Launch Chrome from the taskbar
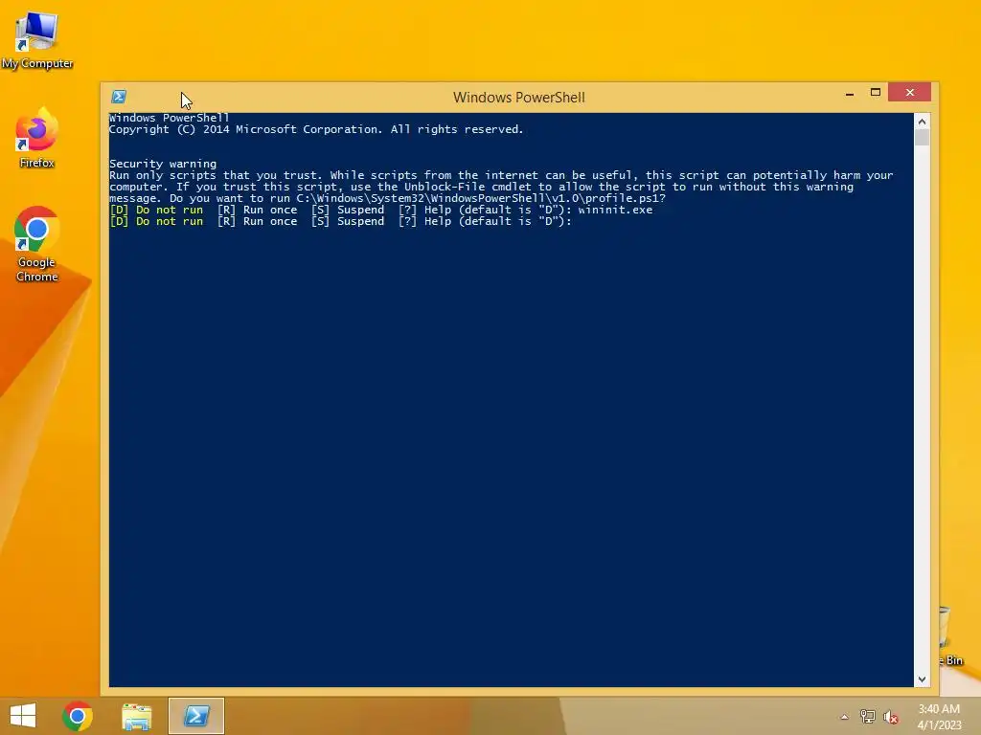Screen dimensions: 981x735 click(78, 716)
